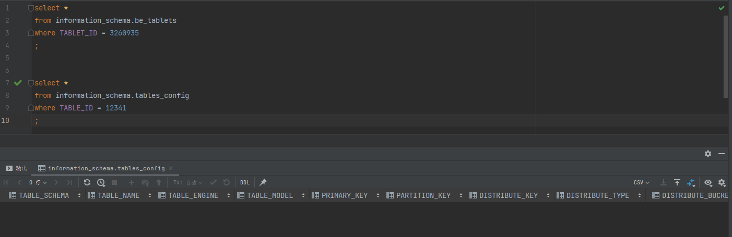Screen dimensions: 732x237
Task: Switch to the 输出 output tab
Action: [17, 168]
